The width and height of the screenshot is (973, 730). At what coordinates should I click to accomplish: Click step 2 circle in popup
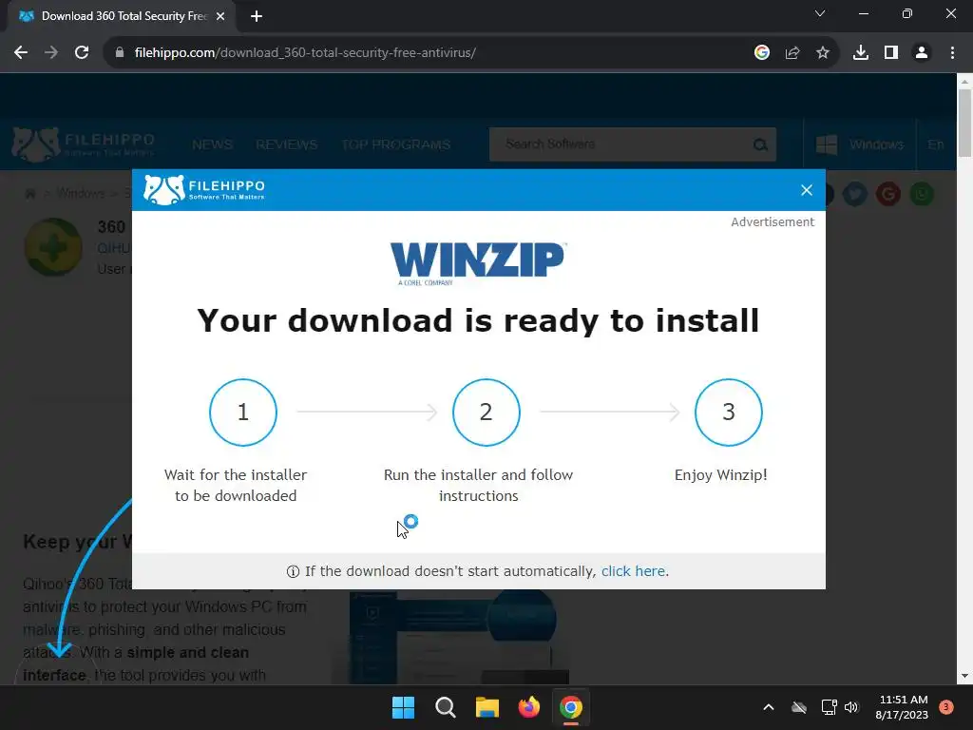click(x=486, y=413)
